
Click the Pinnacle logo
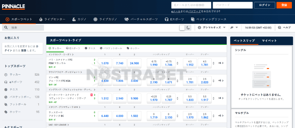[x=13, y=7]
